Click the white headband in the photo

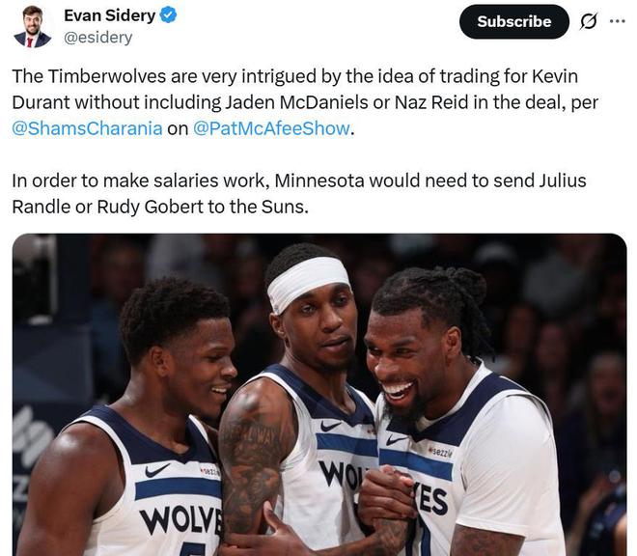(308, 283)
